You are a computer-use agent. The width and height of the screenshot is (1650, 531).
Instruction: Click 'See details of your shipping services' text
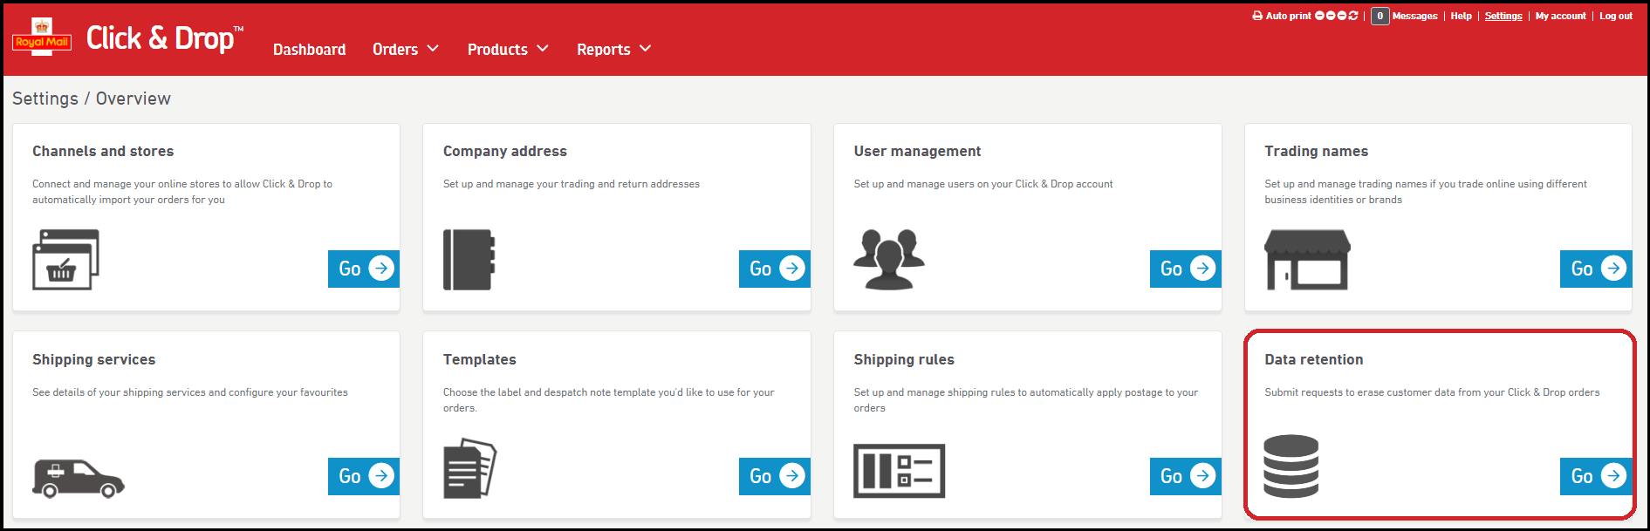190,392
